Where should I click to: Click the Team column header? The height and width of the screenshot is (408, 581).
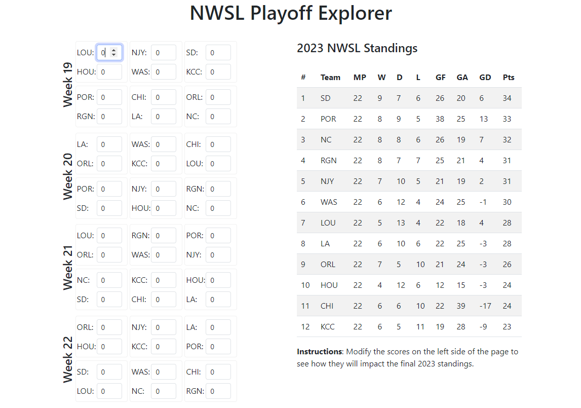tap(330, 78)
